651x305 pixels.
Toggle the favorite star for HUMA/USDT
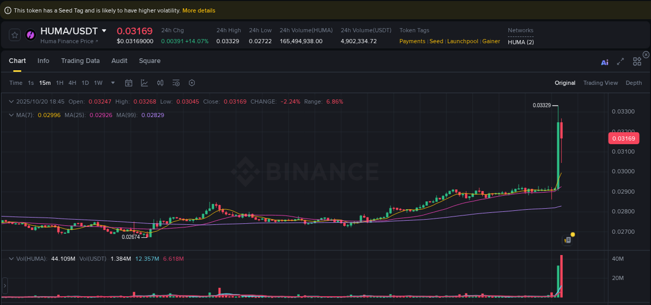click(x=14, y=34)
